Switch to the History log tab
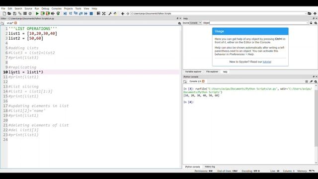 coord(210,167)
